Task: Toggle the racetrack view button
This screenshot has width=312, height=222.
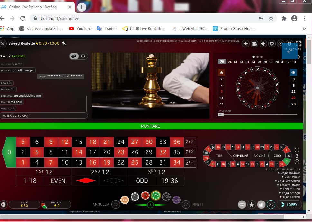Action: click(x=242, y=204)
